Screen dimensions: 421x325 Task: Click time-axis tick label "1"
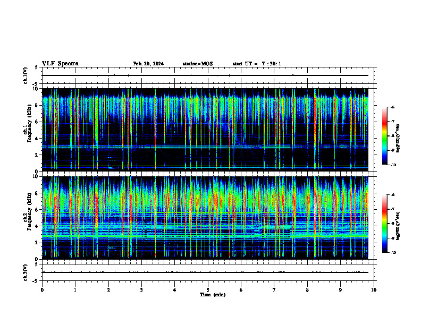75,290
